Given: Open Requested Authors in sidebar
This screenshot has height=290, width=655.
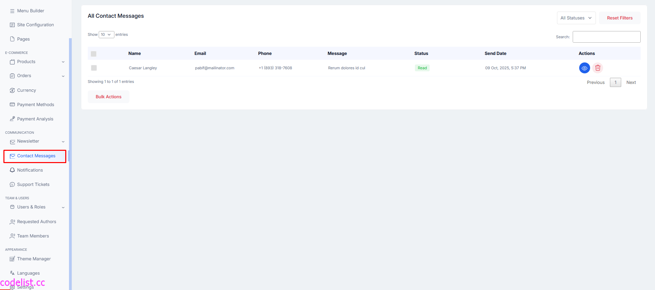Looking at the screenshot, I should click(x=37, y=222).
